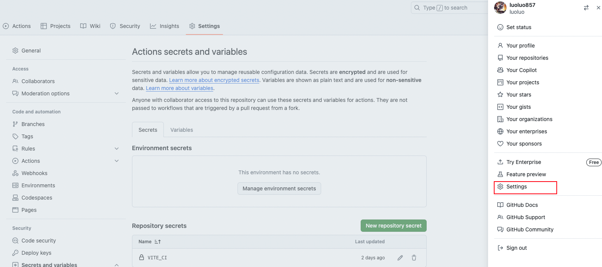Expand the Actions sidebar section
Viewport: 602px width, 267px height.
117,161
